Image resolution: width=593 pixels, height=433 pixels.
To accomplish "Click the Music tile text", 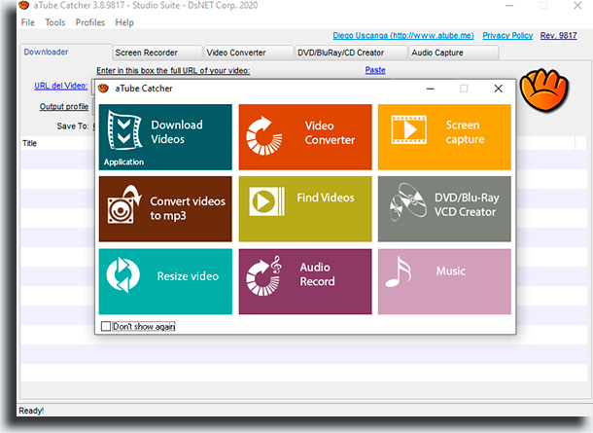I will coord(450,271).
